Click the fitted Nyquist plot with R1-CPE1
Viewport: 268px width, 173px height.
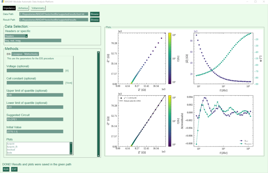pyautogui.click(x=142, y=121)
